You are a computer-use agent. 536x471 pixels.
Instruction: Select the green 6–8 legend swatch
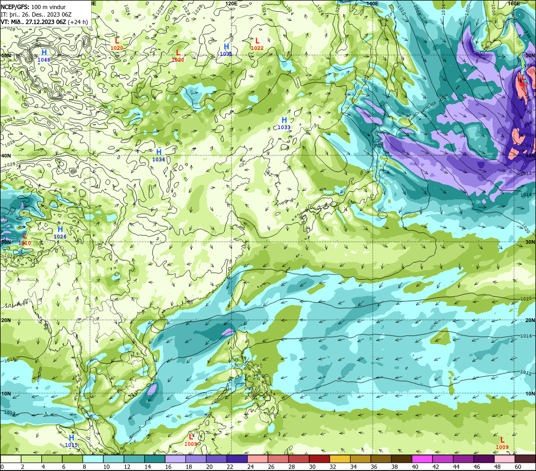(x=72, y=459)
